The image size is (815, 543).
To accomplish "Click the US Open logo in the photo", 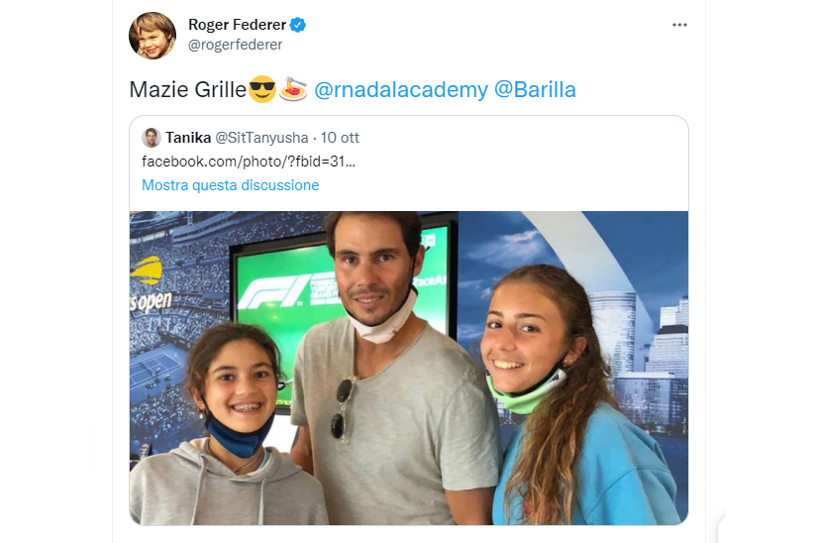I will pyautogui.click(x=151, y=285).
